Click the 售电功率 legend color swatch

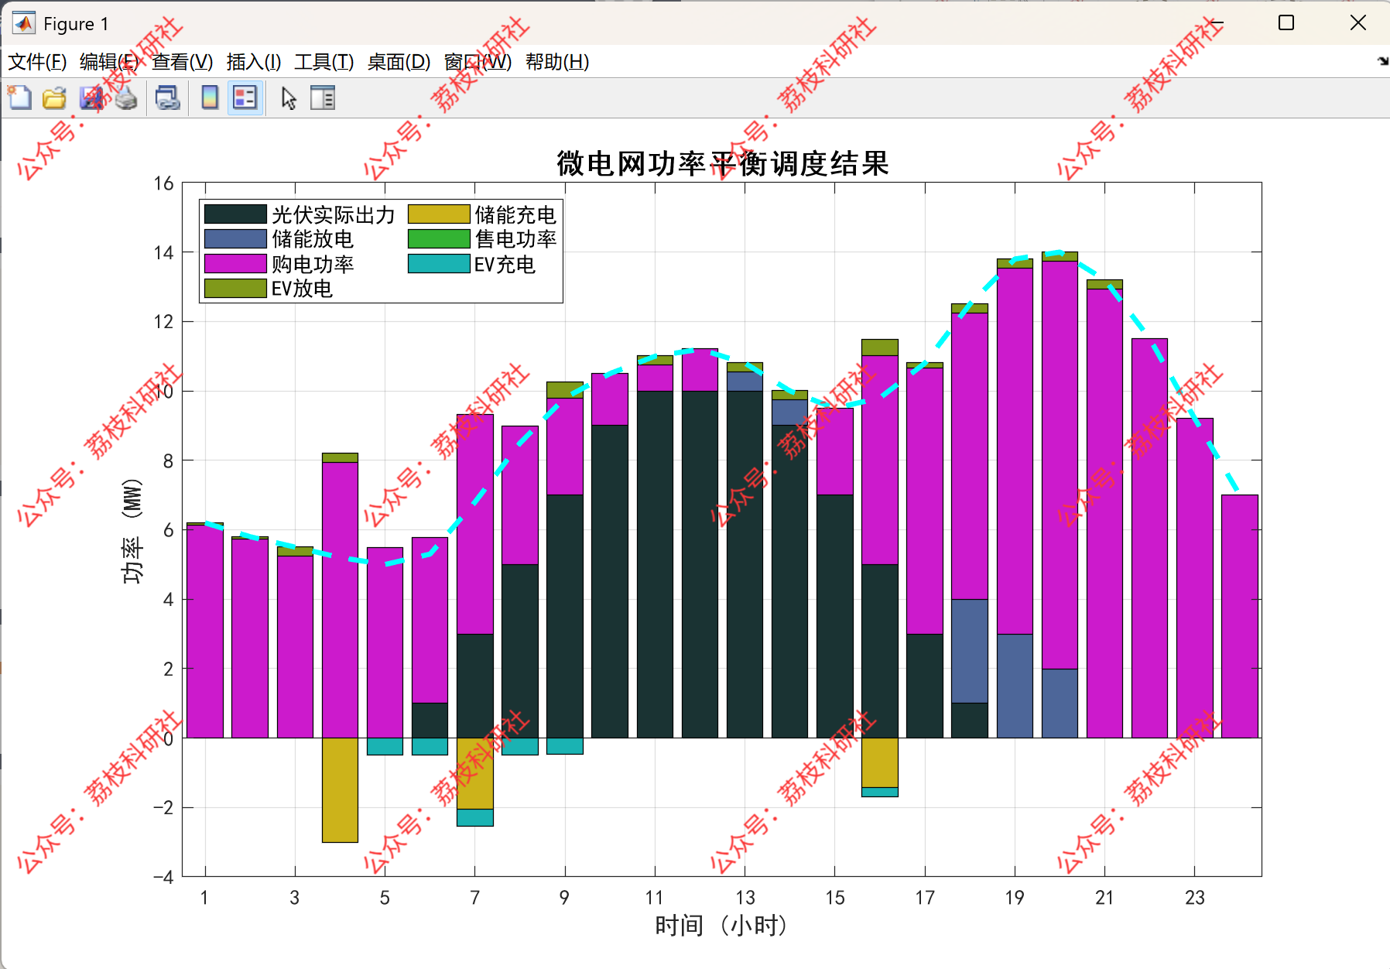(439, 239)
